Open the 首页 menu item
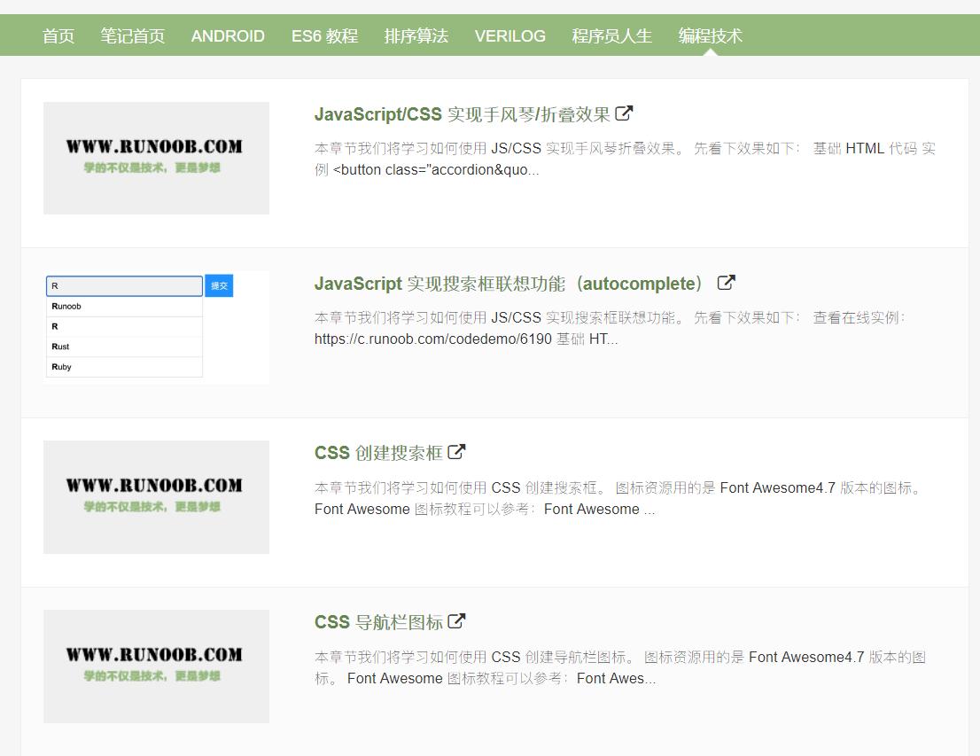This screenshot has height=756, width=980. tap(58, 35)
